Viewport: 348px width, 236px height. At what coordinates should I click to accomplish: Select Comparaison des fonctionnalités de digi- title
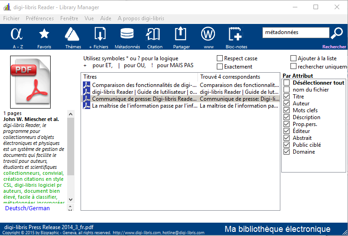[x=144, y=85]
